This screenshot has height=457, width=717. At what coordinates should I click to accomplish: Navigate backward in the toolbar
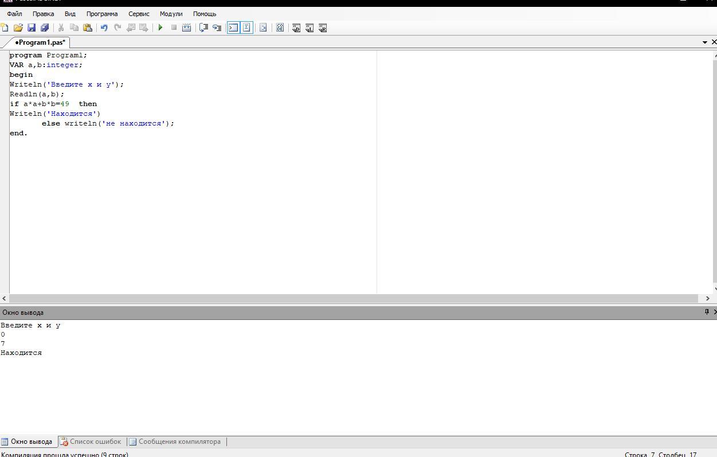(131, 28)
